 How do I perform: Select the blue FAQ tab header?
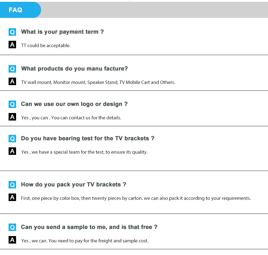(x=19, y=10)
